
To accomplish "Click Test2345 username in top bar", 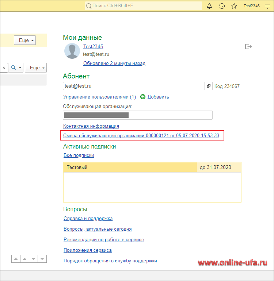I will pyautogui.click(x=251, y=6).
